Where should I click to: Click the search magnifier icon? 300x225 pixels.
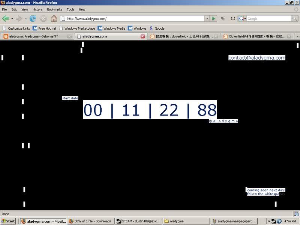pyautogui.click(x=295, y=18)
